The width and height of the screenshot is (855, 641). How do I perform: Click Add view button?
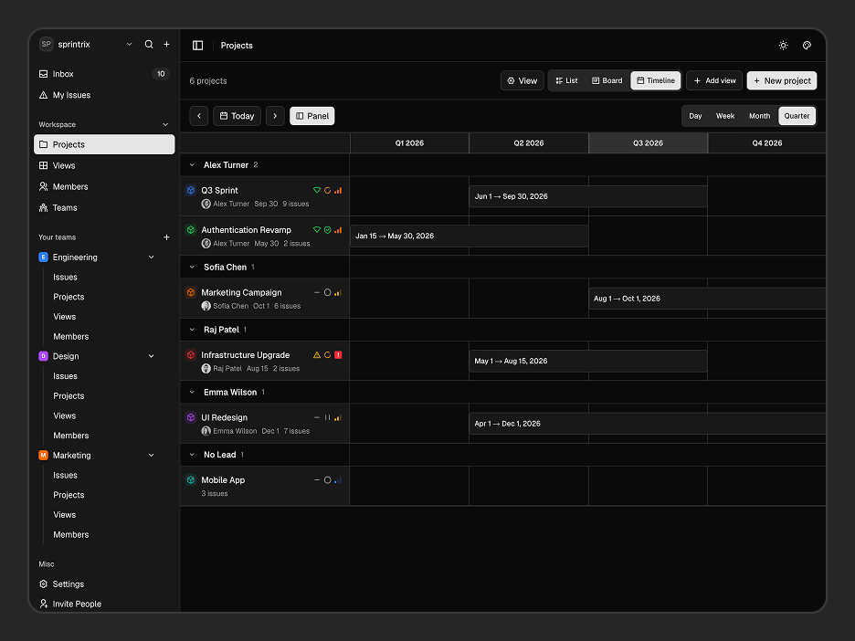[x=714, y=80]
